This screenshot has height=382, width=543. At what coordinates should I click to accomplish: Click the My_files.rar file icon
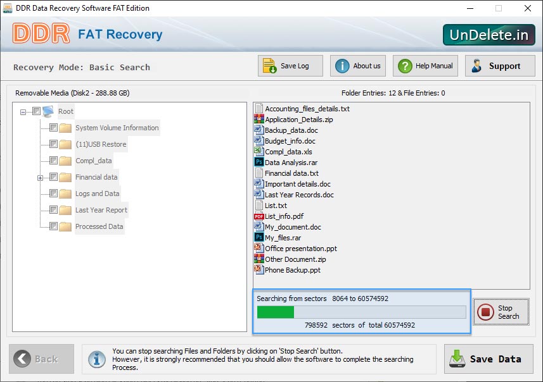point(259,238)
